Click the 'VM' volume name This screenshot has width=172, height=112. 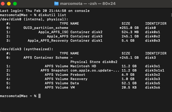pyautogui.click(x=73, y=88)
